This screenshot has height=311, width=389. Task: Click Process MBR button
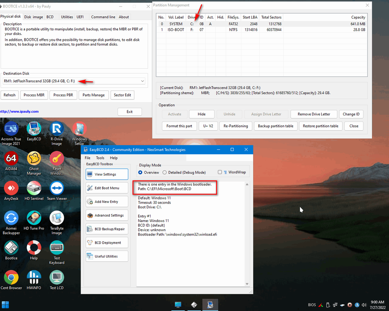[x=34, y=95]
